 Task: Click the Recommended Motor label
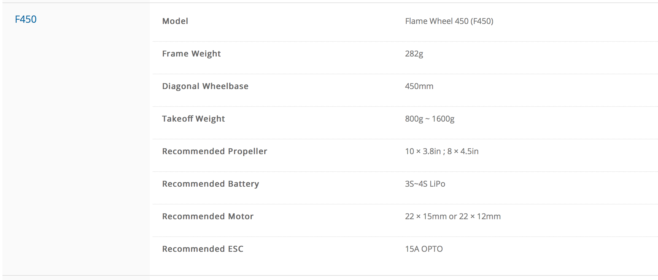click(x=208, y=216)
